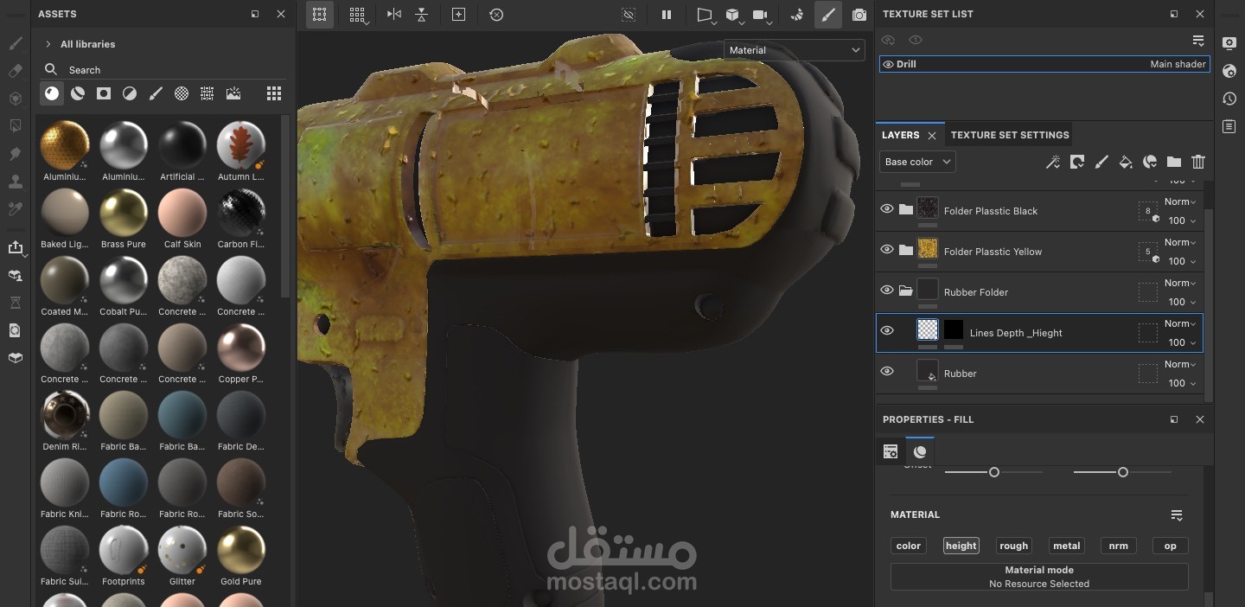Toggle the nrm material channel

(1119, 546)
